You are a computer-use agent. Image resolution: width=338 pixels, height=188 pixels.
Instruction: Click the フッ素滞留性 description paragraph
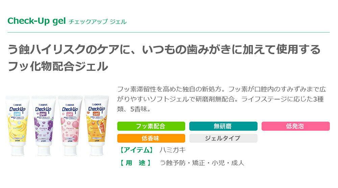pos(221,99)
